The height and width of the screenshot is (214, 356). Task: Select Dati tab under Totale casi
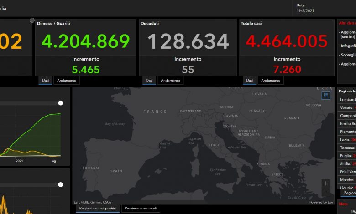[249, 81]
